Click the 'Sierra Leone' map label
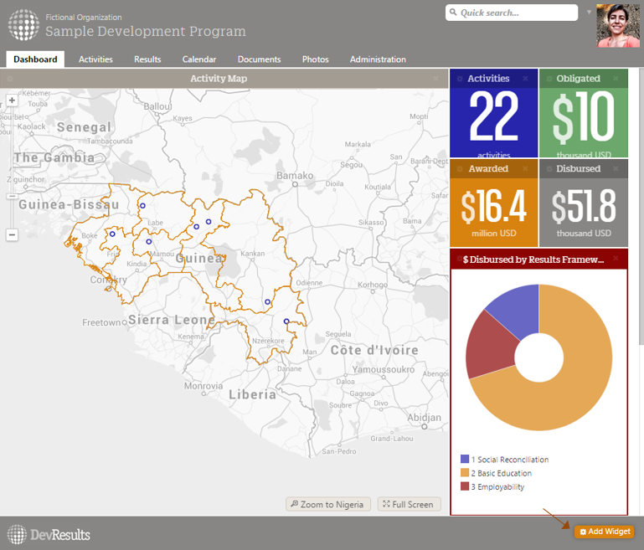Viewport: 644px width, 550px height. coord(172,319)
